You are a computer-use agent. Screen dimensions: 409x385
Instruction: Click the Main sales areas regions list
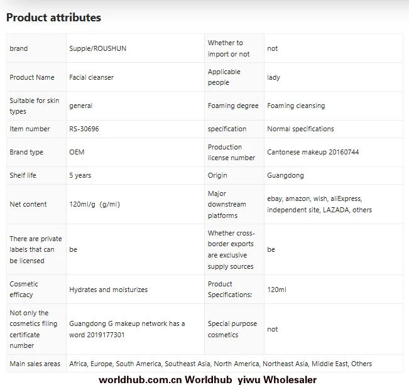pos(221,364)
